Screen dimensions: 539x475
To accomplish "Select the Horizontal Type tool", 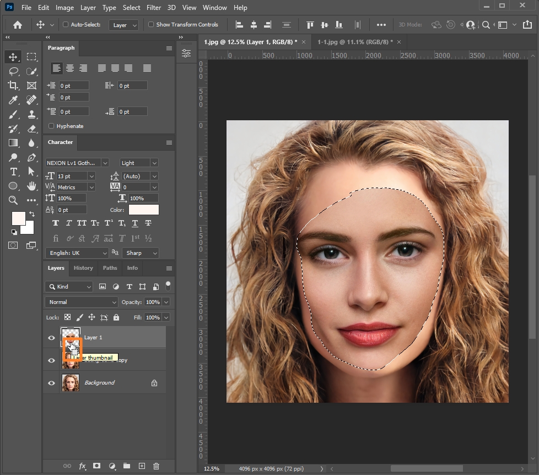I will (x=13, y=172).
